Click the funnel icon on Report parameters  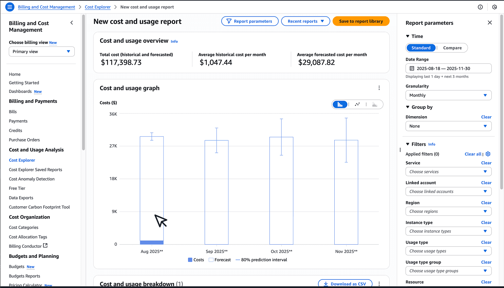[x=229, y=21]
